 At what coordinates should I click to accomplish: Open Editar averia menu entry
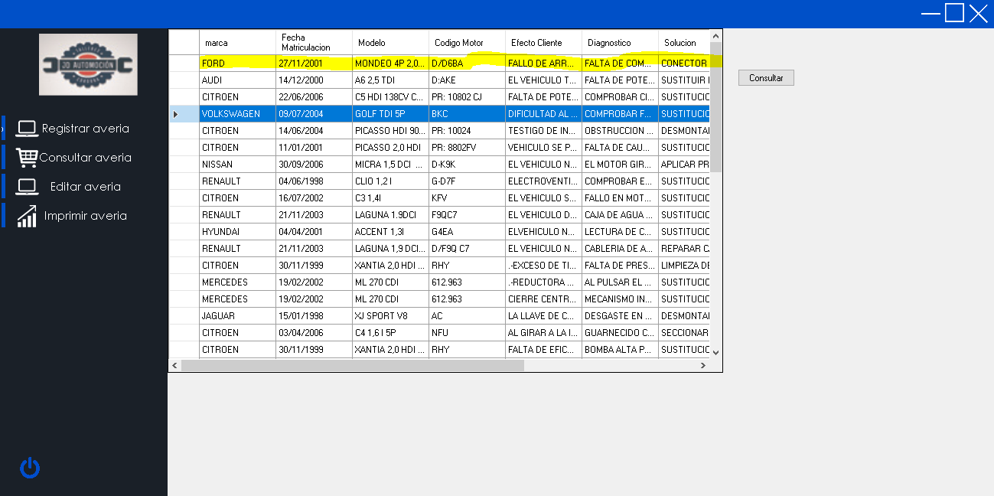point(85,187)
